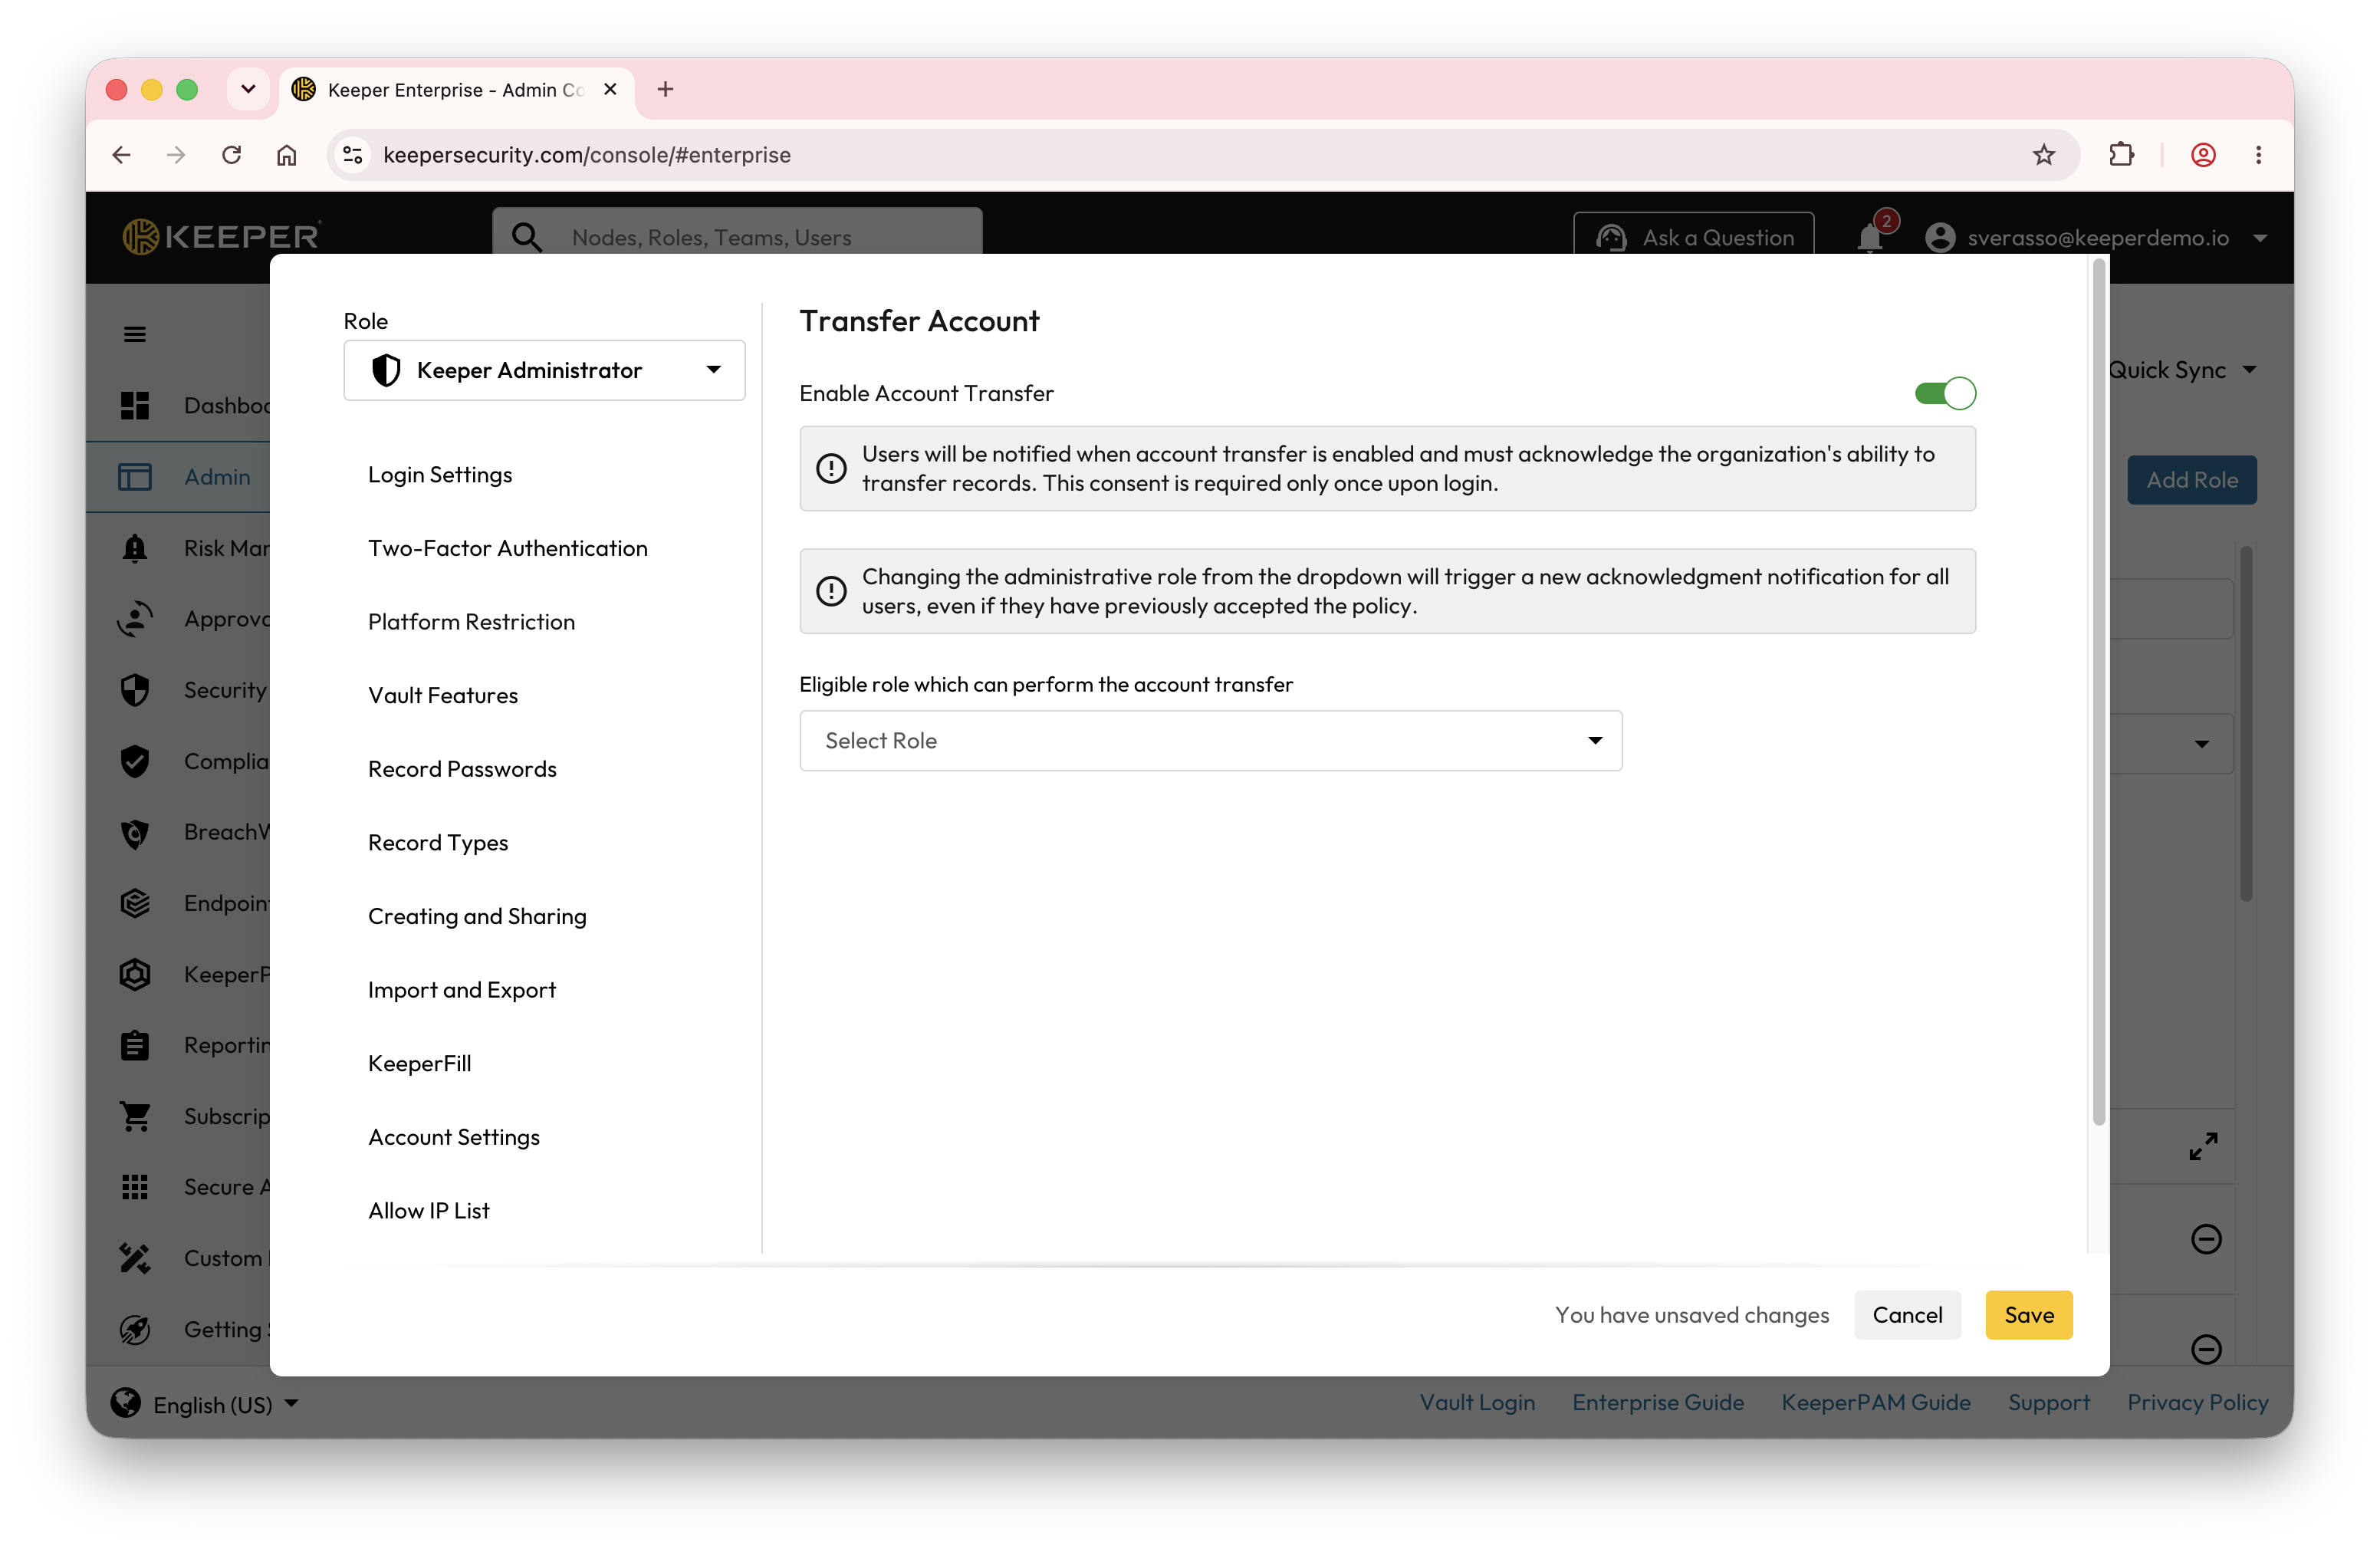Click the Risk Management bell icon
This screenshot has height=1552, width=2380.
pyautogui.click(x=135, y=548)
